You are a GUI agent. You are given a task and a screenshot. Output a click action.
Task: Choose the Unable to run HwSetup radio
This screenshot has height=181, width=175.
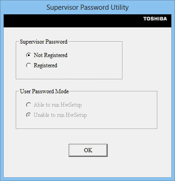(29, 115)
